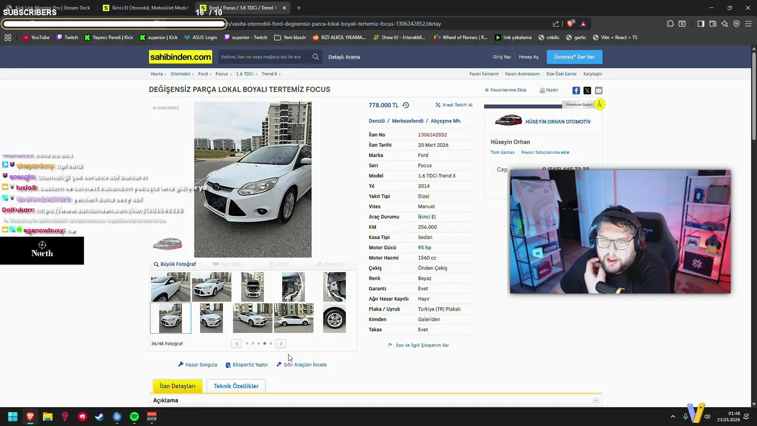Click the price history clock icon
Image resolution: width=757 pixels, height=426 pixels.
click(x=406, y=105)
